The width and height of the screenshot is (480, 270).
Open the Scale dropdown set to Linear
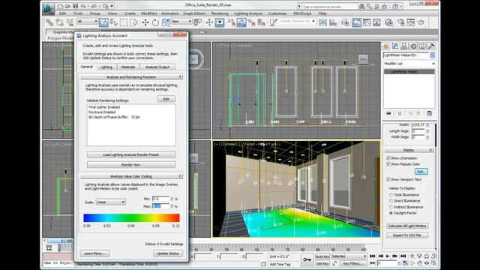point(110,202)
